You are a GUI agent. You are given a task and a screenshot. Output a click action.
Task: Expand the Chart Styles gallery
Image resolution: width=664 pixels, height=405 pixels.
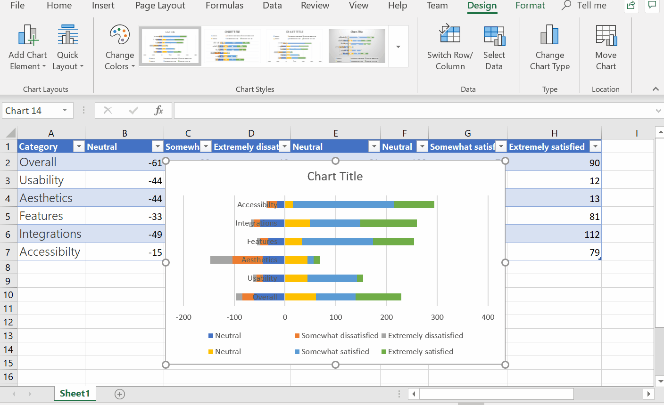398,47
